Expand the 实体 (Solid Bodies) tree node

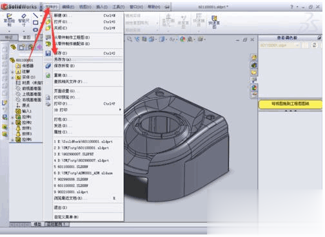[12, 77]
